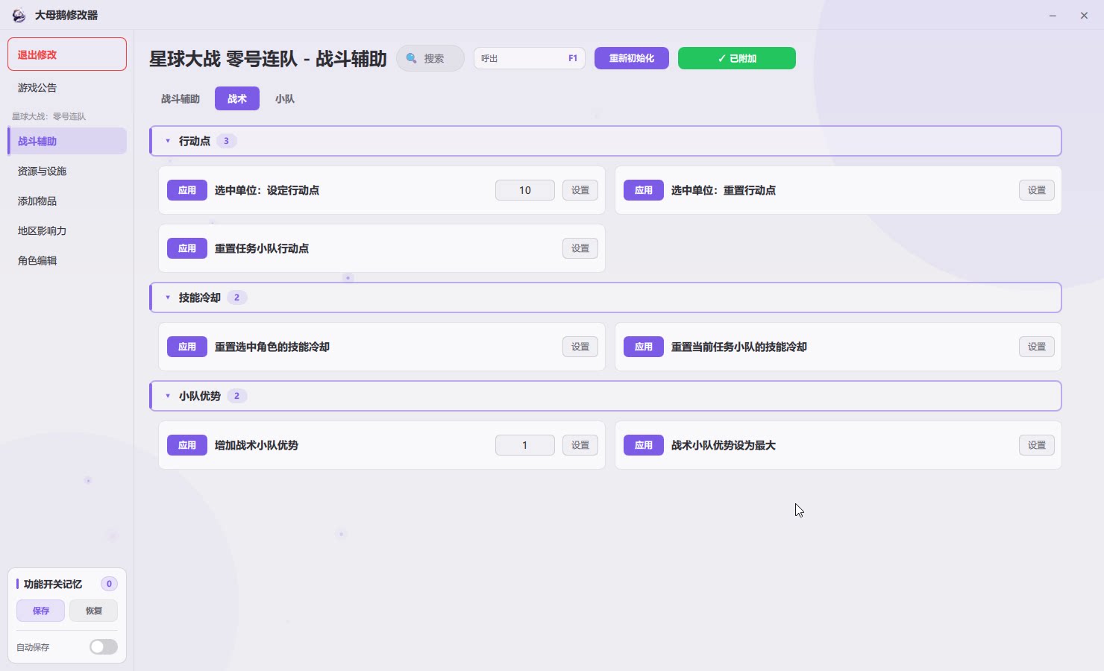Click the green 已附加 button
Viewport: 1104px width, 671px height.
tap(737, 58)
